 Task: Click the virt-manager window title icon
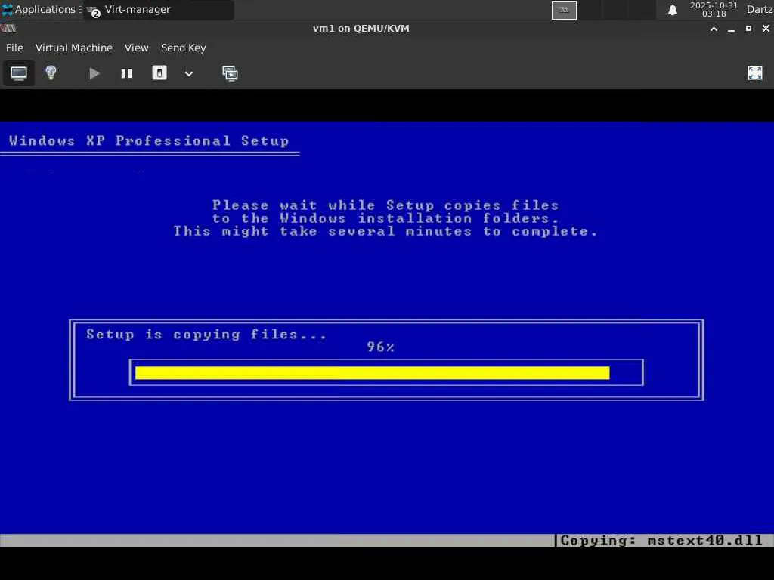click(x=8, y=29)
